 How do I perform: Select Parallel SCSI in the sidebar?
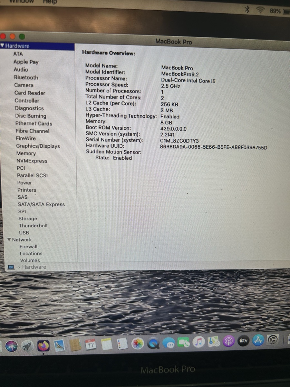point(32,175)
